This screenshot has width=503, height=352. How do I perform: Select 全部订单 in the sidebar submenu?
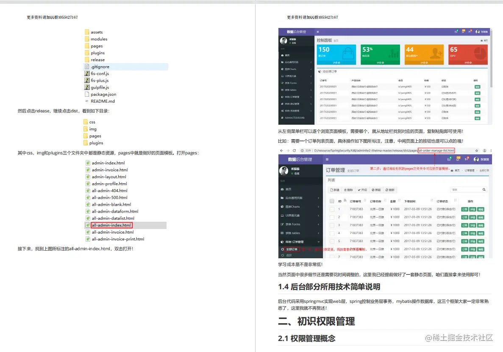point(291,249)
